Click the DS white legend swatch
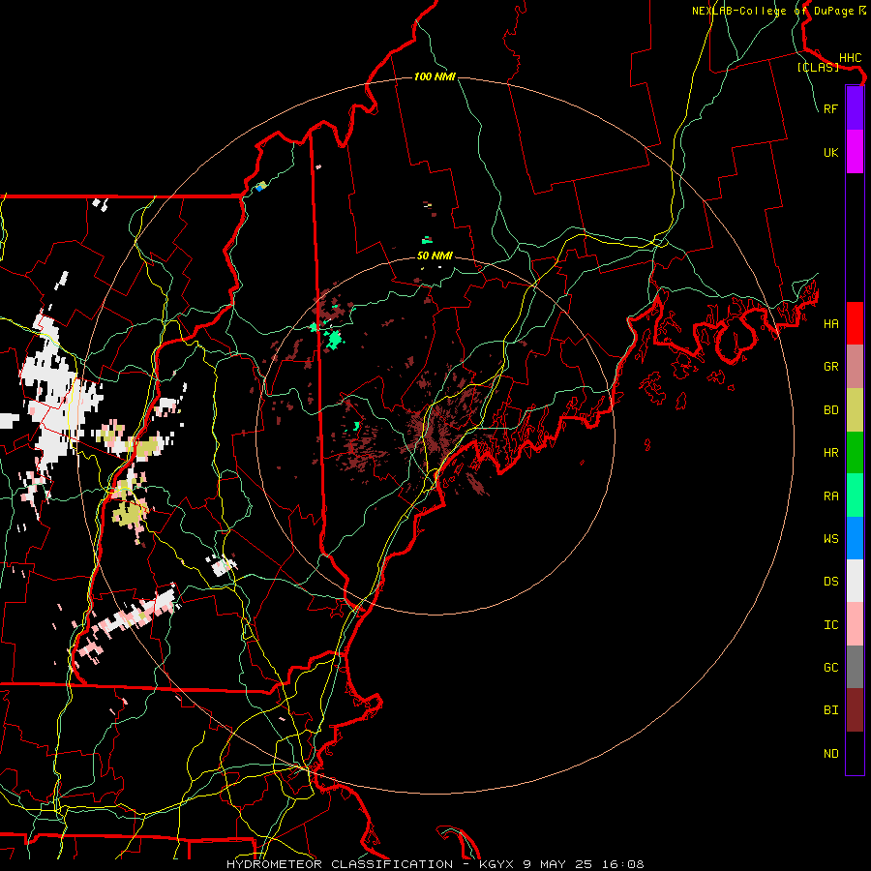The image size is (871, 871). coord(855,581)
